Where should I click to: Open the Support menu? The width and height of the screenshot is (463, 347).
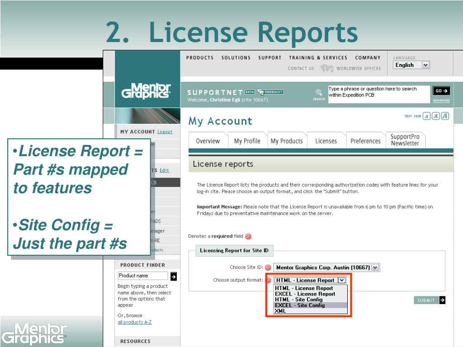click(270, 58)
